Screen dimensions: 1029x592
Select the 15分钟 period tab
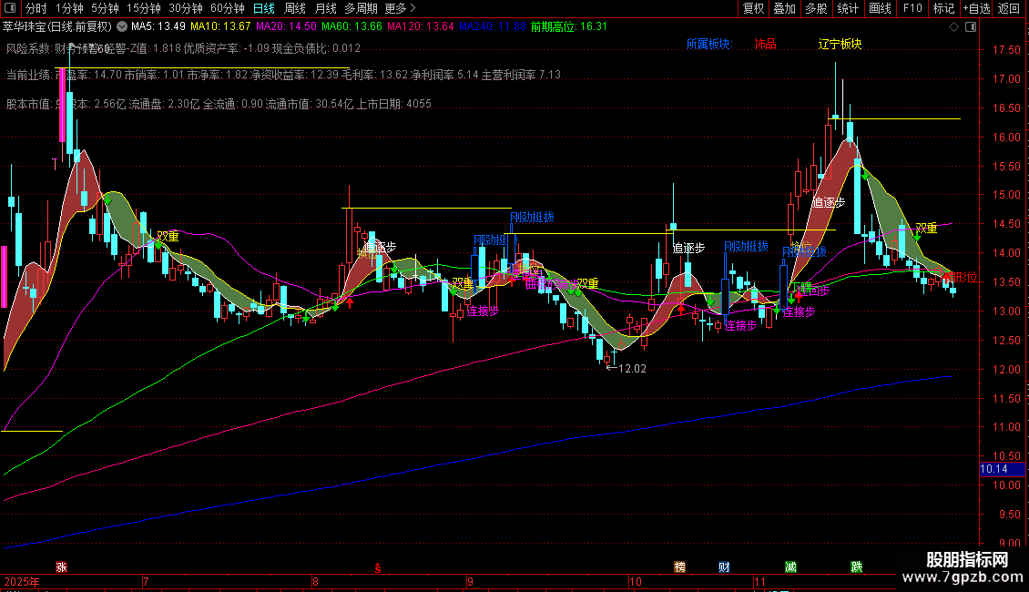pyautogui.click(x=143, y=8)
